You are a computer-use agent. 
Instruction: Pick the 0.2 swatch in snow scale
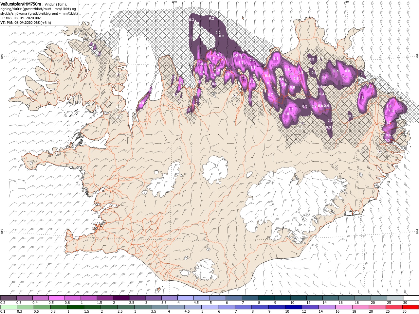(8, 298)
